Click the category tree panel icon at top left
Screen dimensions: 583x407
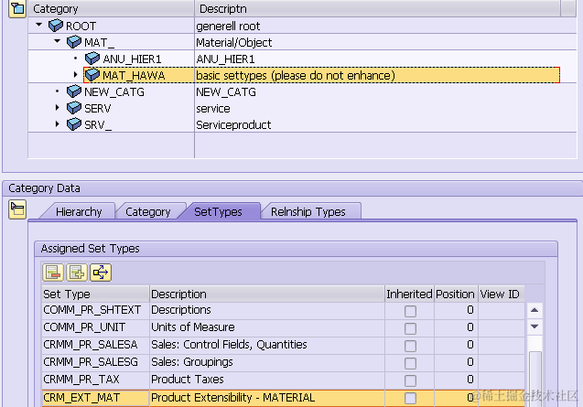coord(17,8)
